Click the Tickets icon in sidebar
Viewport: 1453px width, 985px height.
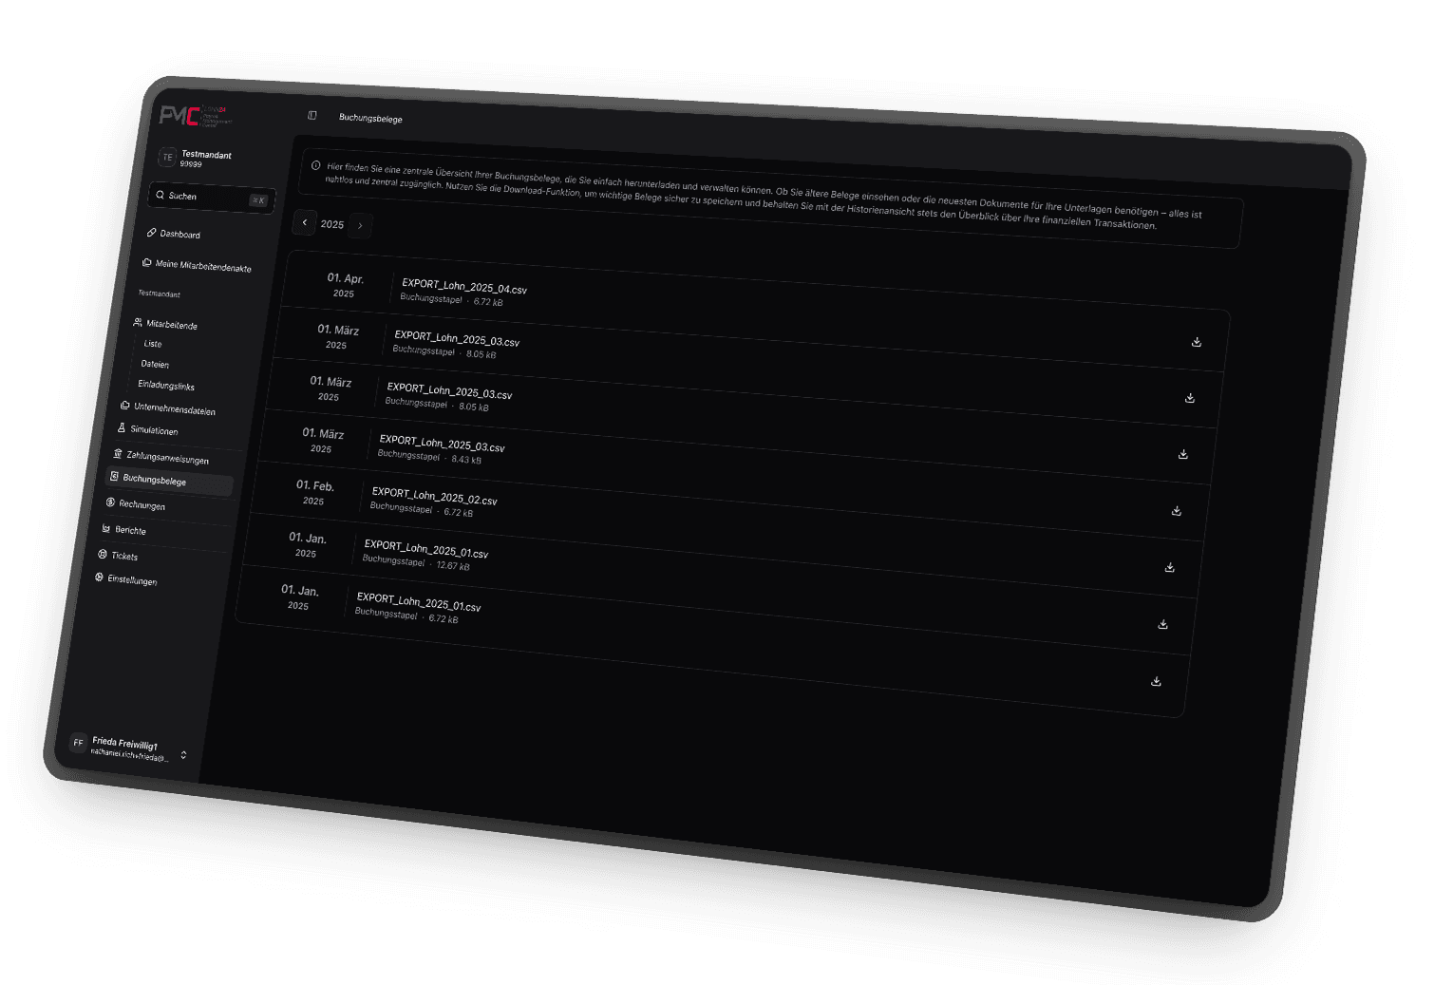click(103, 554)
